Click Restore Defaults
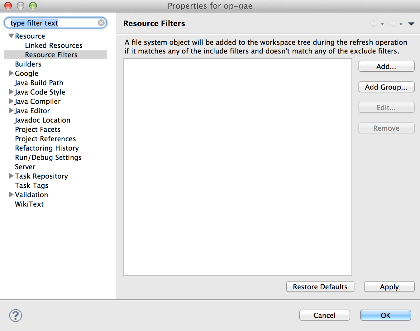The width and height of the screenshot is (420, 331). click(320, 287)
